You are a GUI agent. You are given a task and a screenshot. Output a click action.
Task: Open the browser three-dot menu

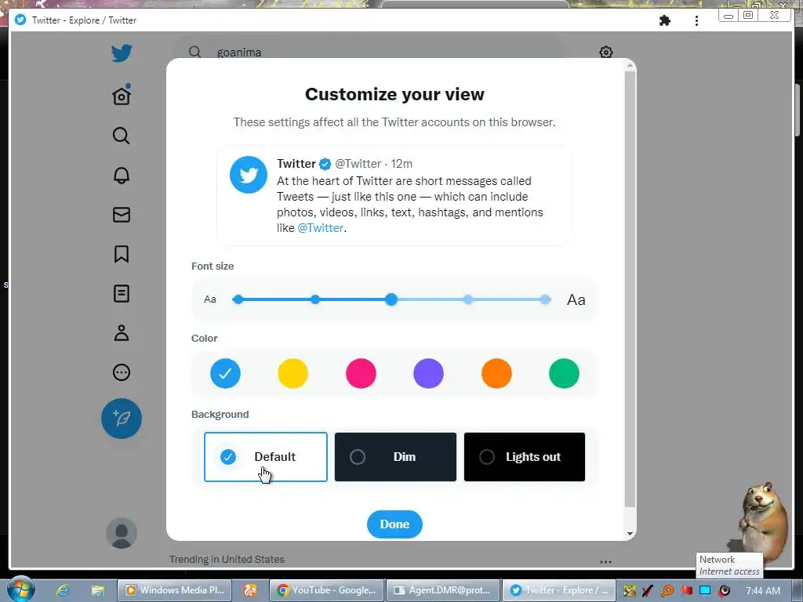point(696,20)
